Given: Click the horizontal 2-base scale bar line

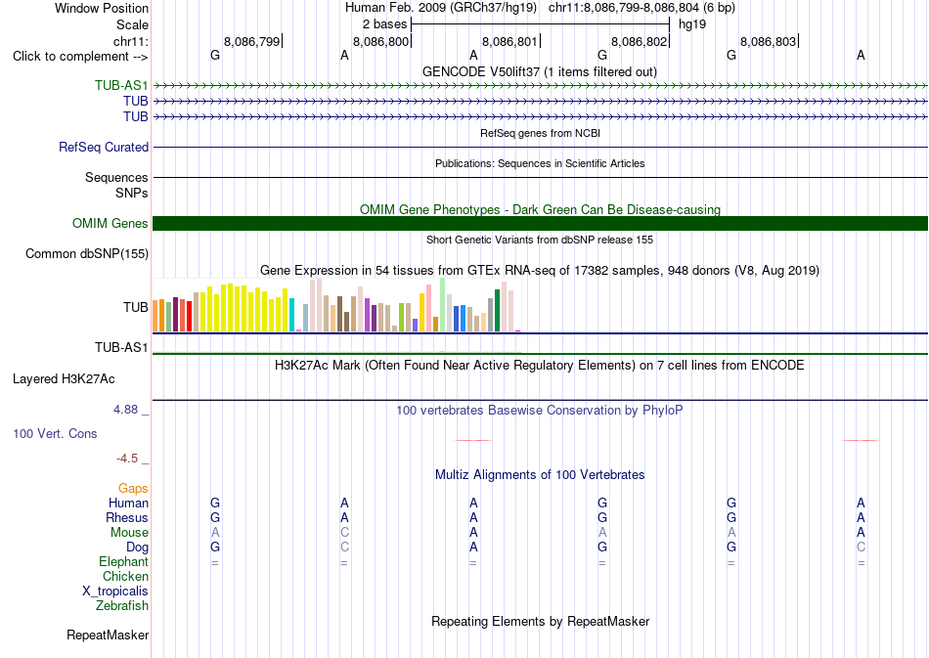Looking at the screenshot, I should (541, 24).
